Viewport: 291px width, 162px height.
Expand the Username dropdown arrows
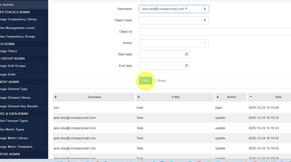click(205, 9)
